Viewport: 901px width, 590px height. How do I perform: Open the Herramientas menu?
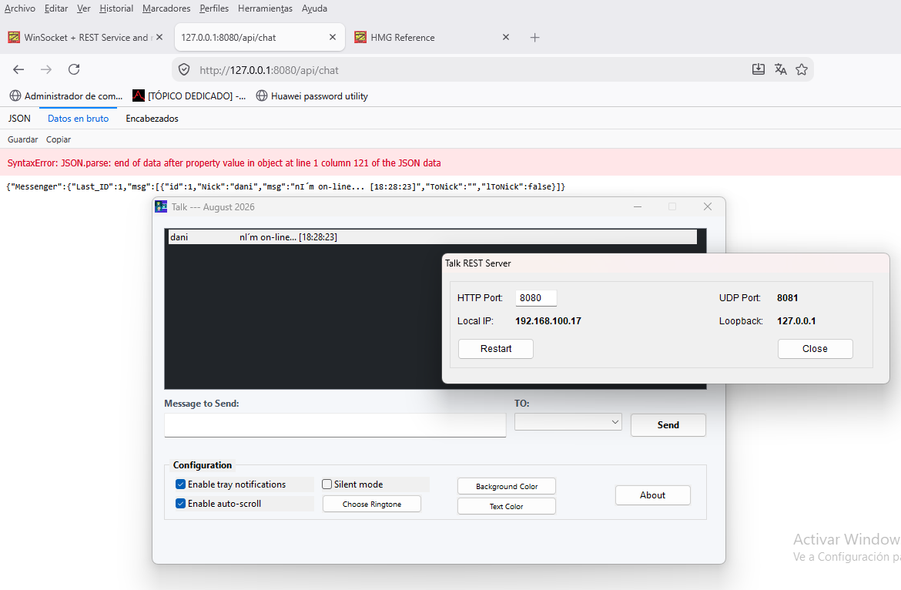tap(265, 8)
